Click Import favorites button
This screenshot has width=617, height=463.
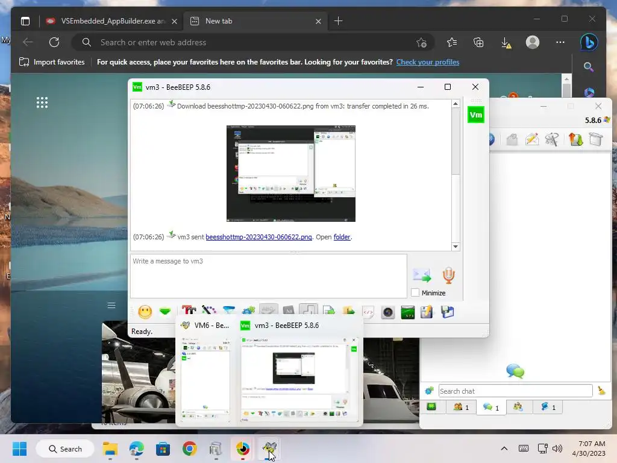click(x=52, y=62)
